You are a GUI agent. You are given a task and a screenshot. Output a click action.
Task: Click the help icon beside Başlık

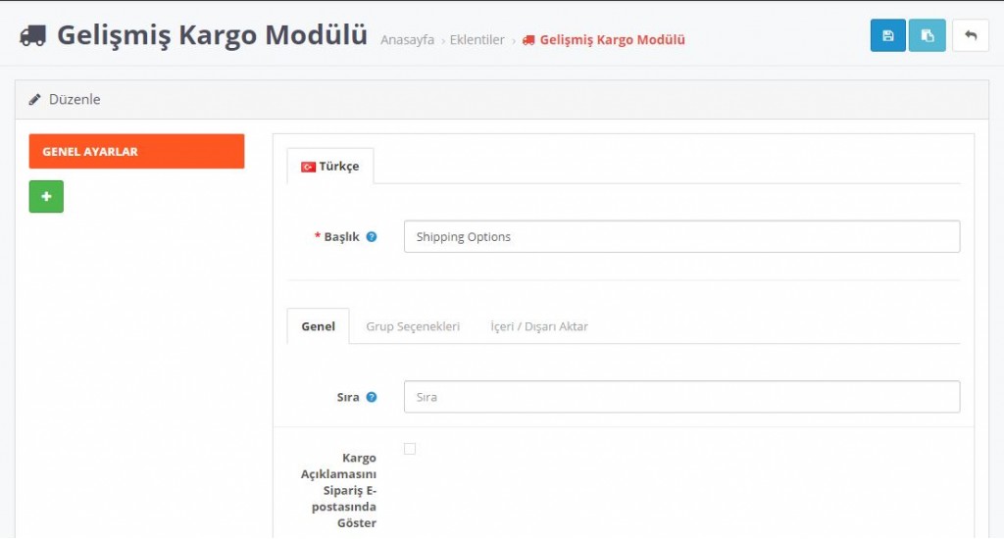pyautogui.click(x=372, y=236)
